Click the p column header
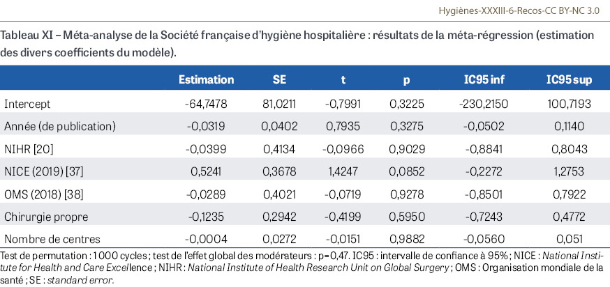This screenshot has width=610, height=287. (406, 80)
